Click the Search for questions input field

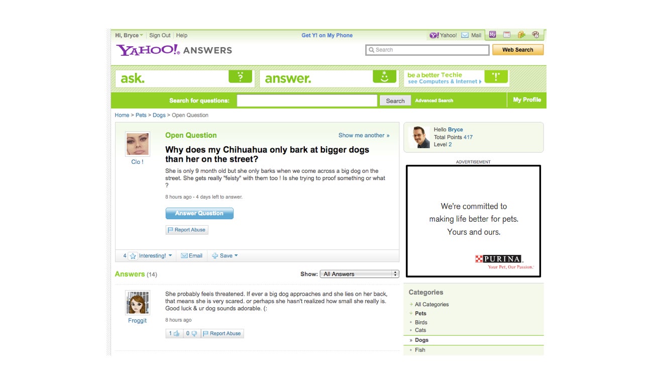click(x=307, y=101)
